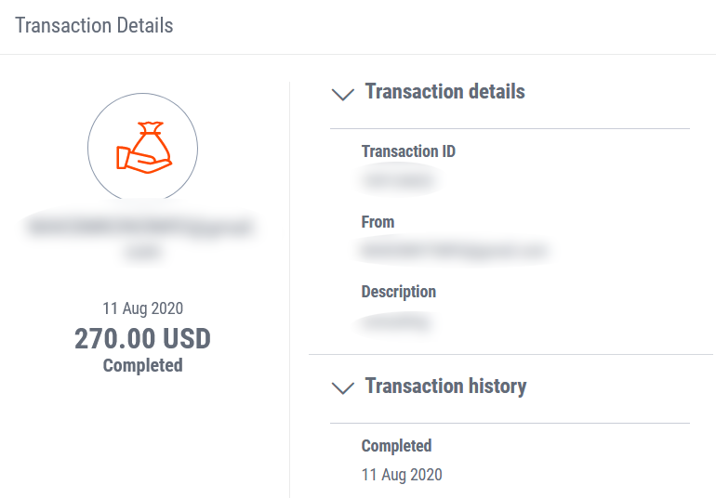Click the 270.00 USD amount
This screenshot has height=498, width=716.
[x=142, y=338]
